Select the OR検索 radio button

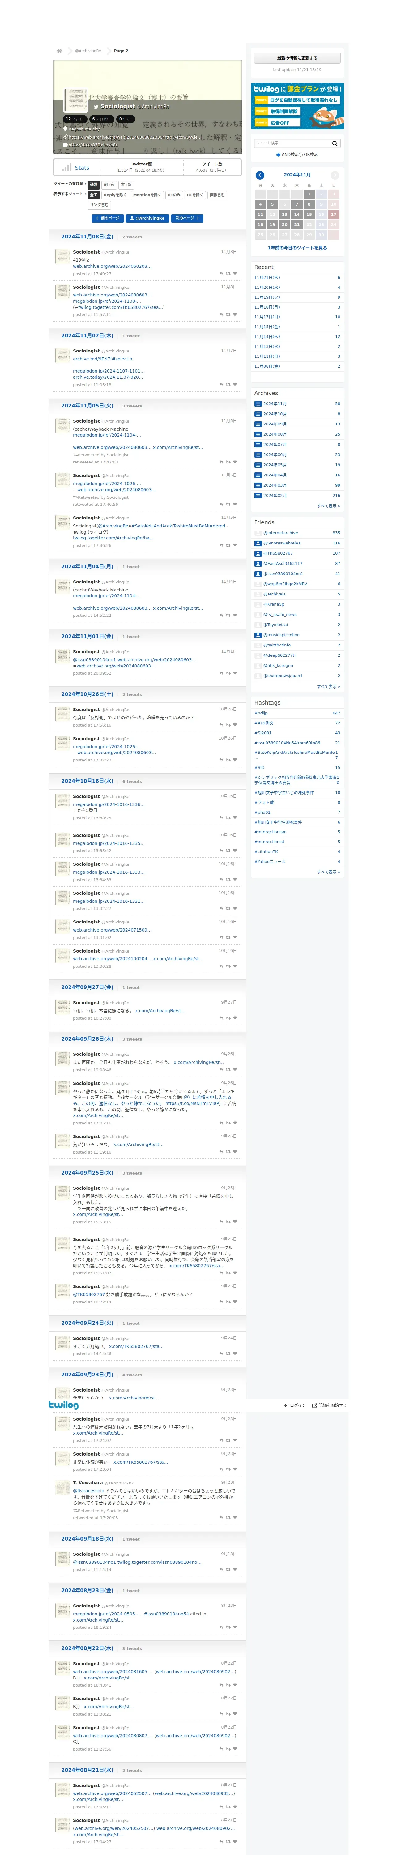coord(301,155)
